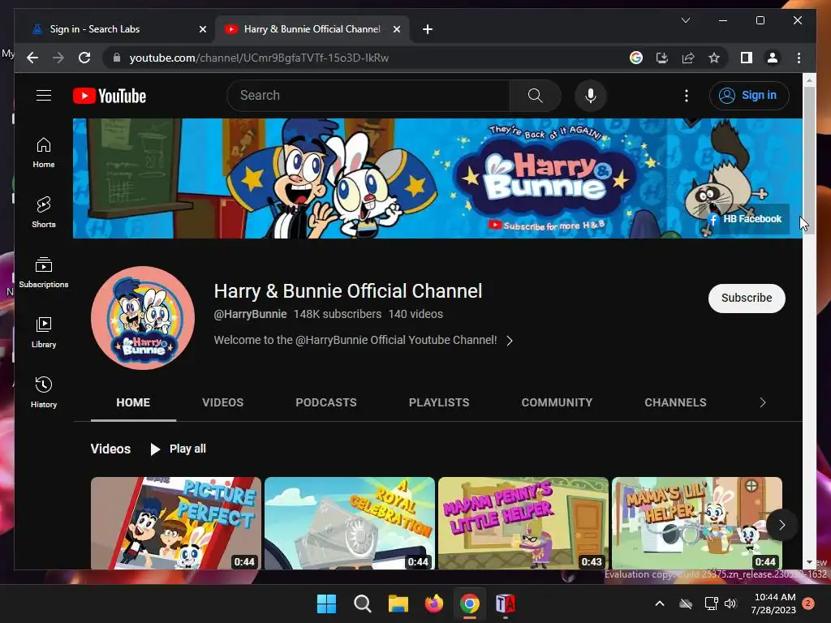
Task: Click the browser forward arrow
Action: click(x=58, y=58)
